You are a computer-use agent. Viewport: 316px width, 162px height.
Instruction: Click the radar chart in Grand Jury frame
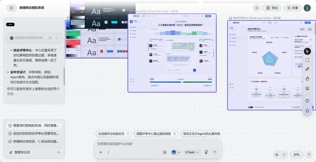(270, 59)
